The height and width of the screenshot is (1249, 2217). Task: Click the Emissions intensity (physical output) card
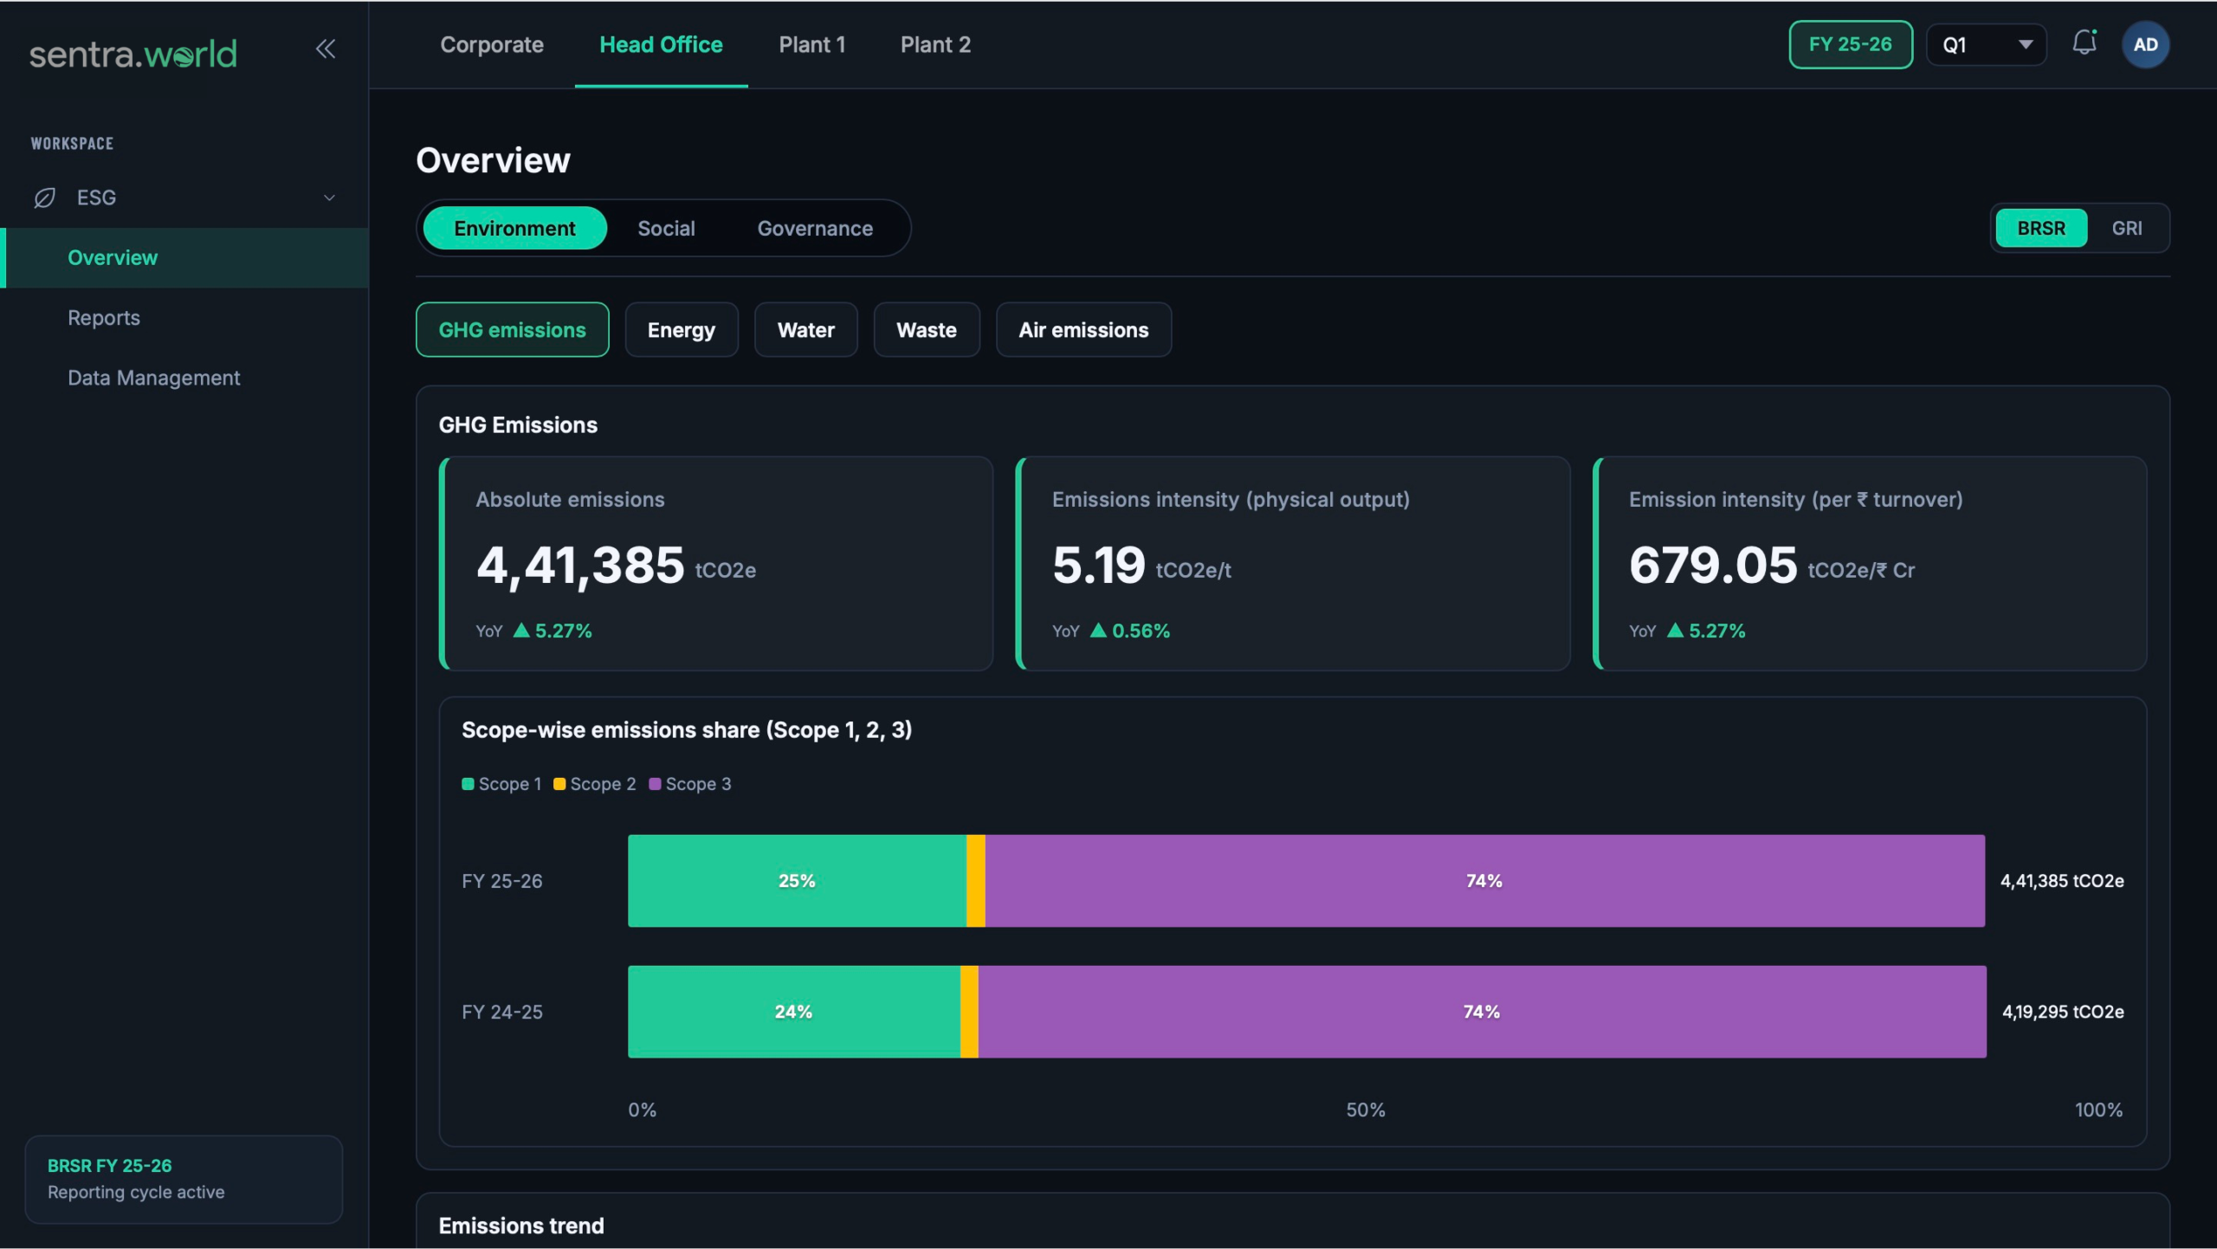pyautogui.click(x=1293, y=563)
